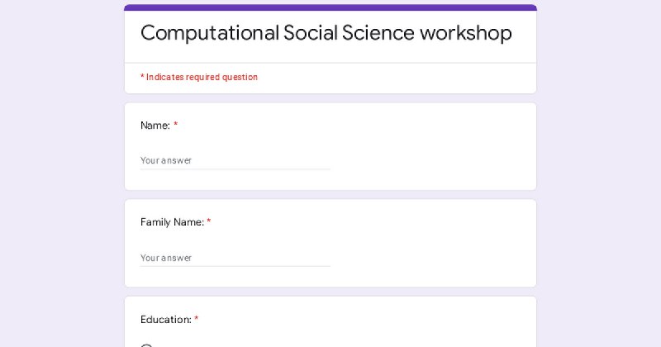Click the red asterisk beside 'Family Name:'
The width and height of the screenshot is (661, 347).
[209, 221]
